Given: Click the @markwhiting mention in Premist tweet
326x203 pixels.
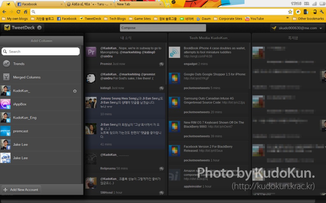Looking at the screenshot, I should pyautogui.click(x=131, y=52).
